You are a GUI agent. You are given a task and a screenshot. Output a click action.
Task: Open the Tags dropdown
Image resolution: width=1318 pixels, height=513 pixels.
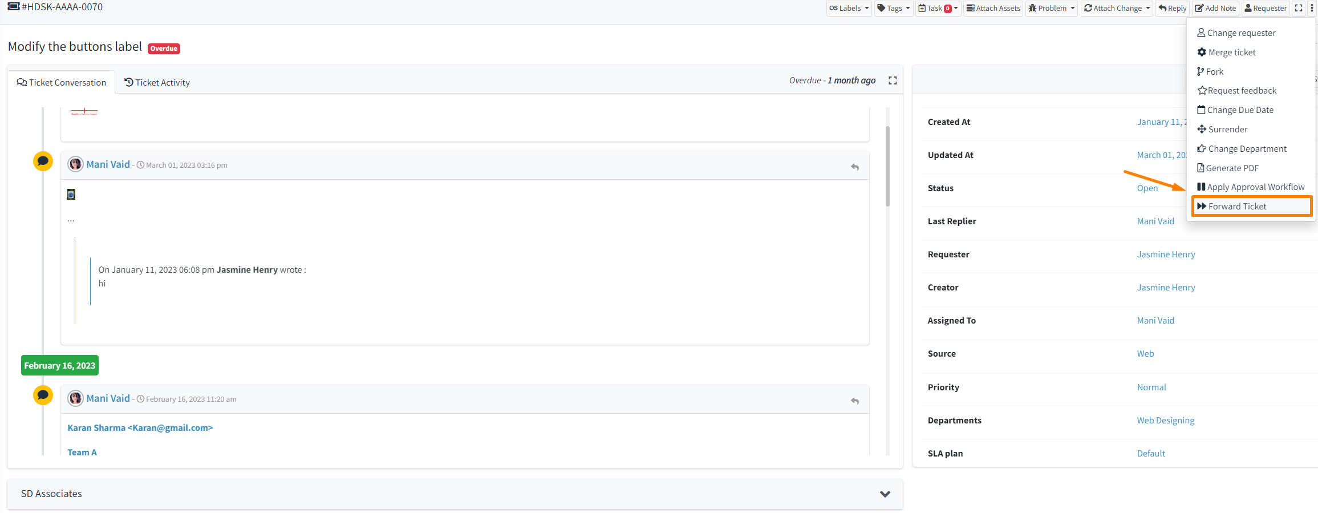[894, 8]
